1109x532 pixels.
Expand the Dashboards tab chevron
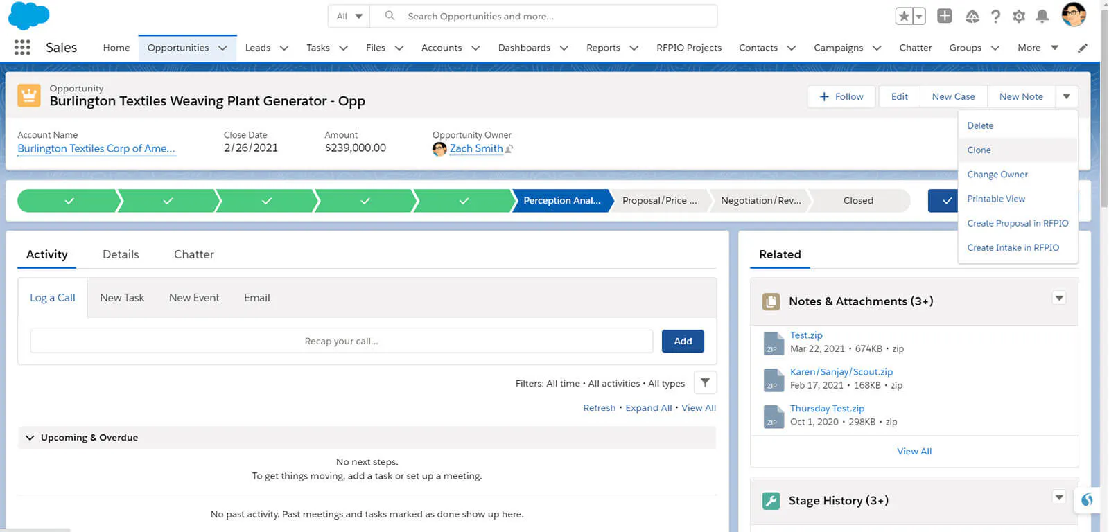point(564,48)
